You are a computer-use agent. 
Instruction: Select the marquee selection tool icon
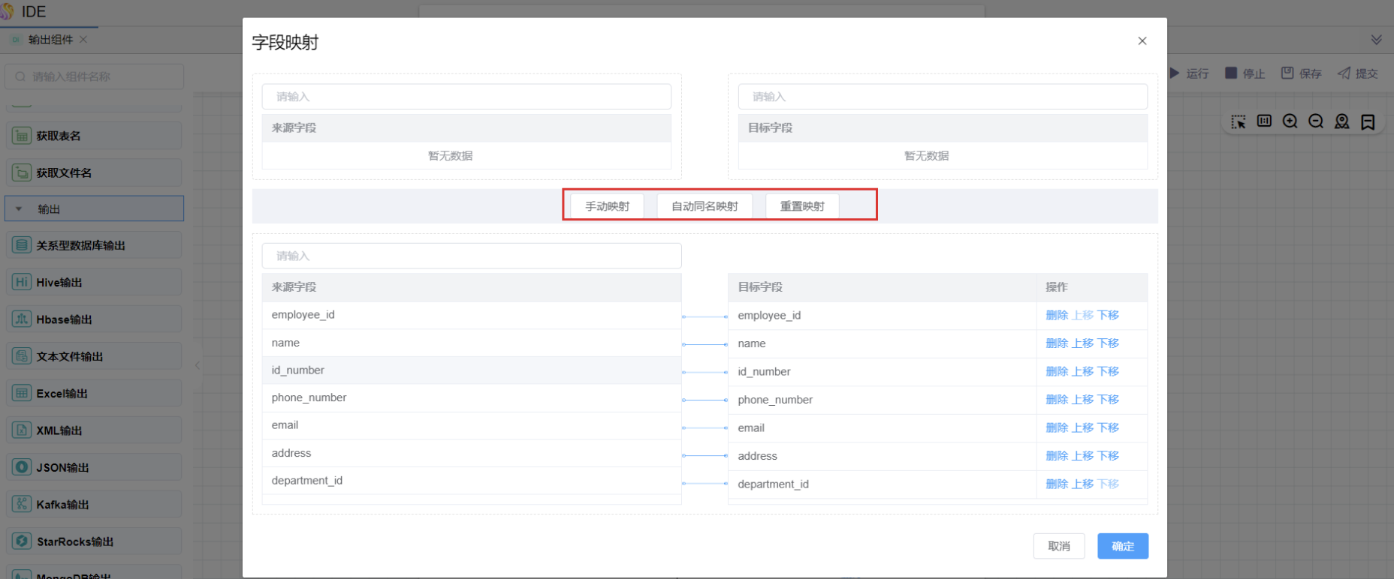(x=1238, y=121)
